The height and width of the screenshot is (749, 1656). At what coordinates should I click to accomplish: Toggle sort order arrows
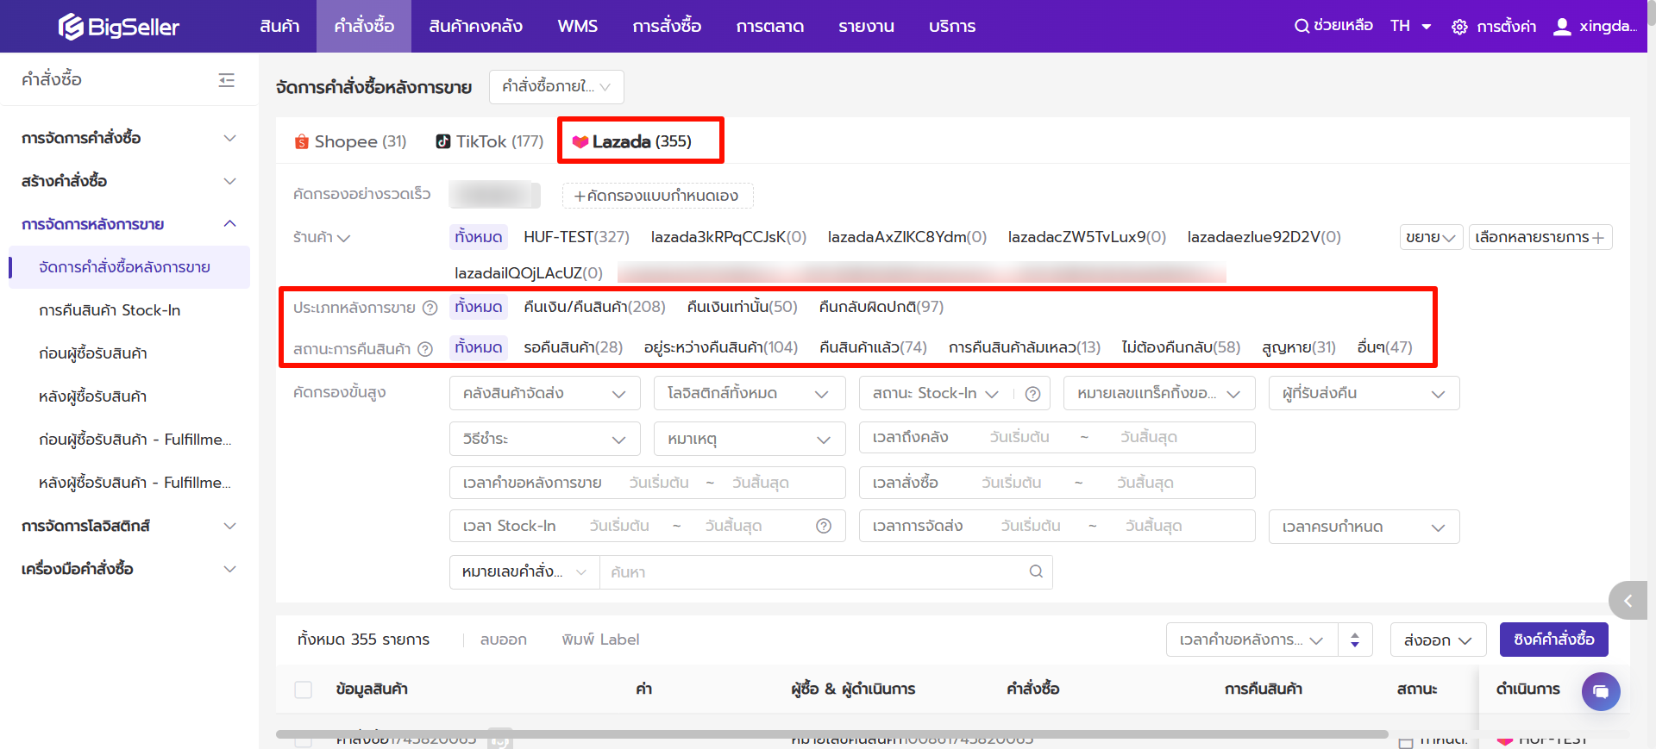(x=1355, y=640)
